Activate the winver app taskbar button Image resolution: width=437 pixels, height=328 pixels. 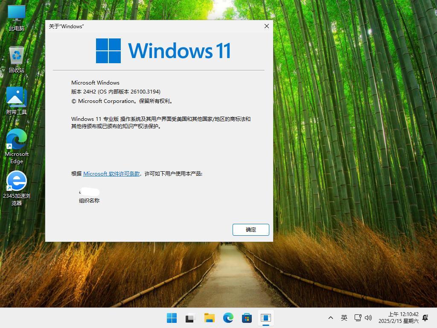pyautogui.click(x=265, y=318)
